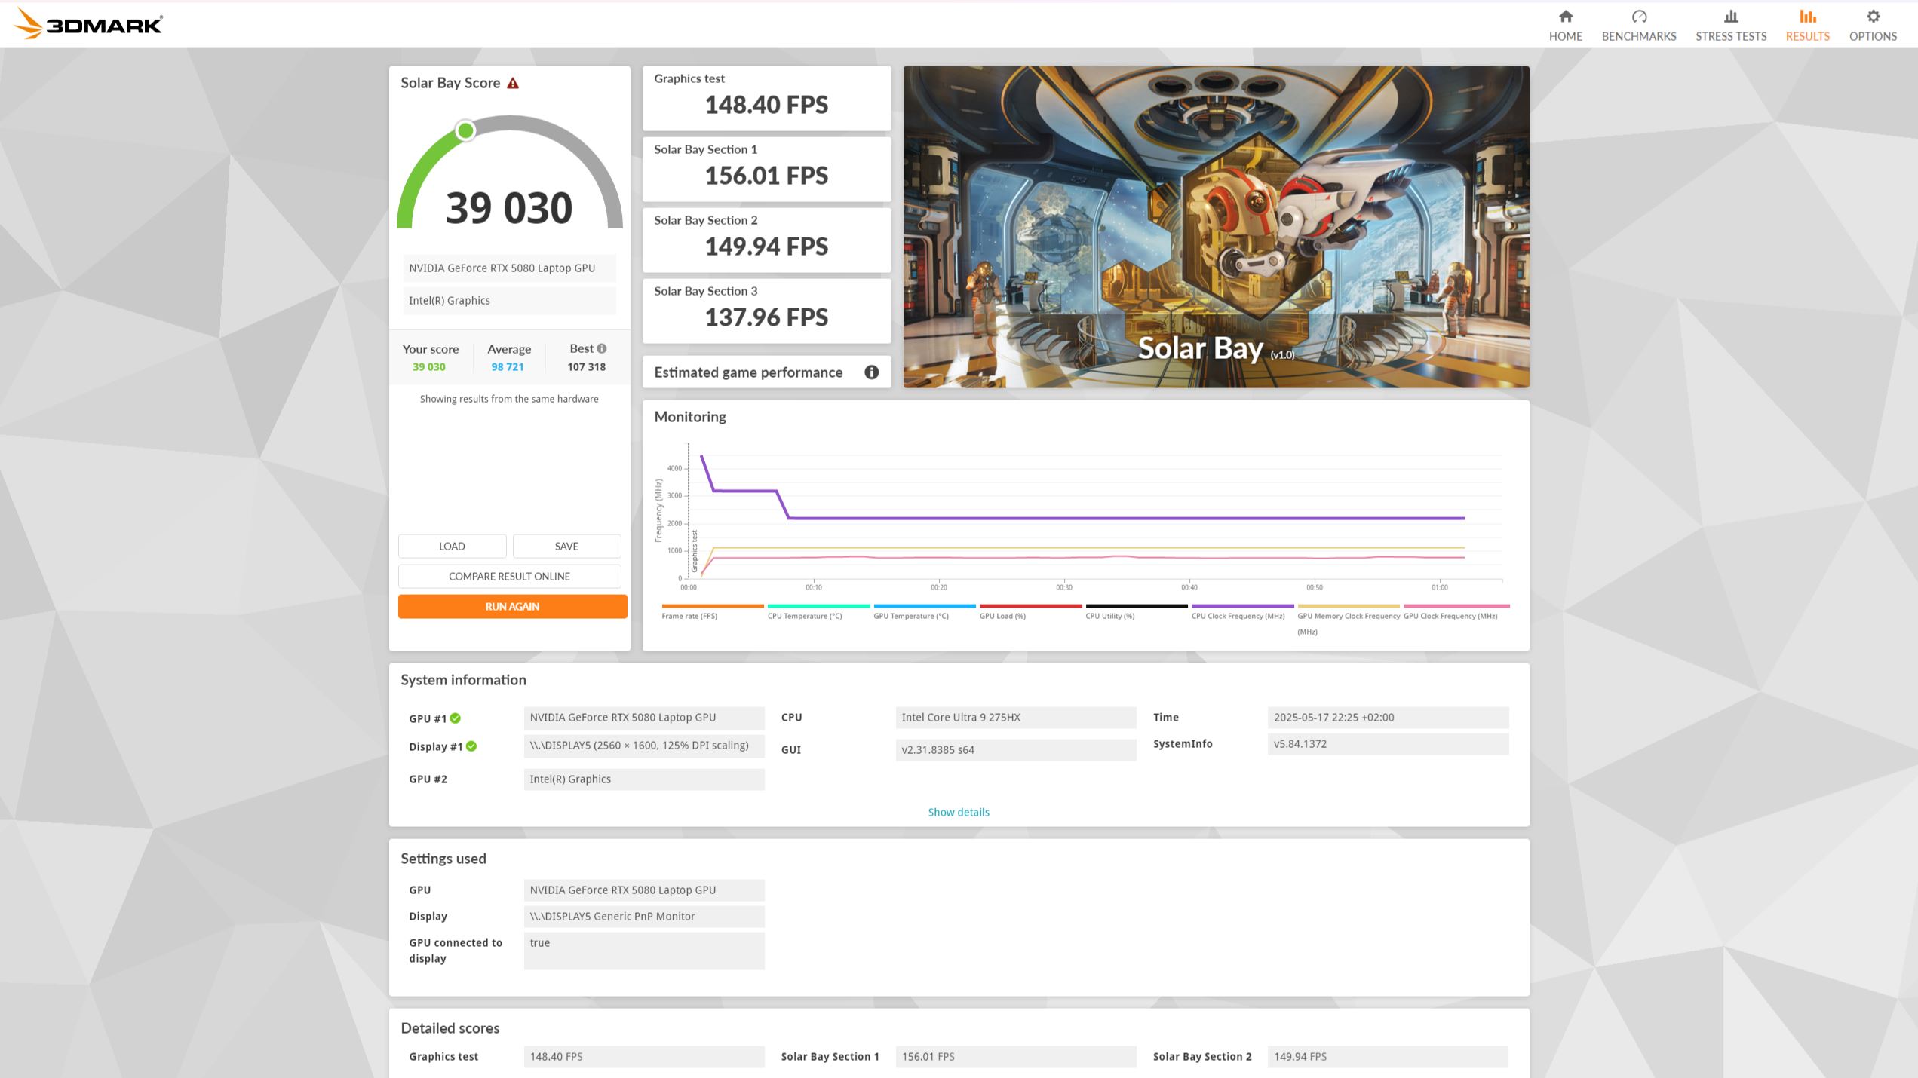Click the Solar Bay Score warning icon
This screenshot has height=1078, width=1918.
pos(513,83)
